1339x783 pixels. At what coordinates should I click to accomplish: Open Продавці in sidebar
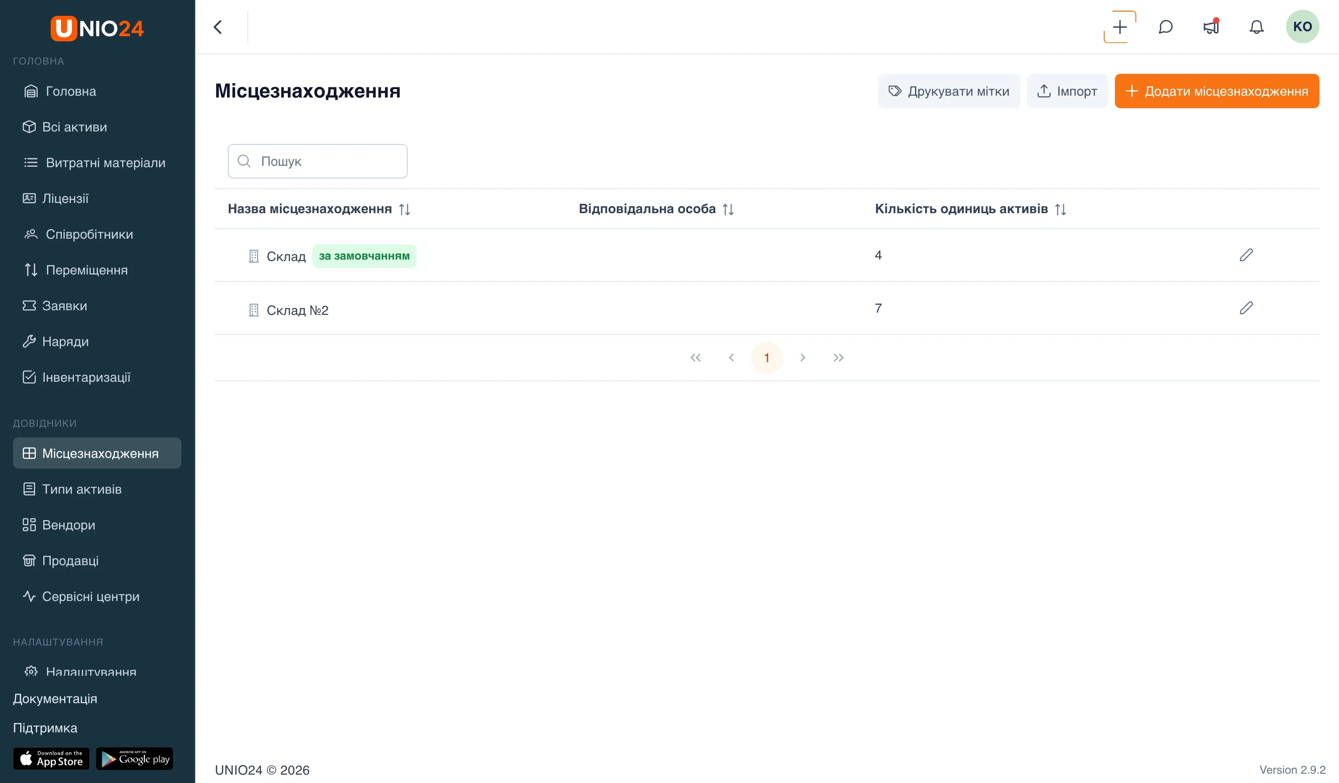click(x=97, y=561)
